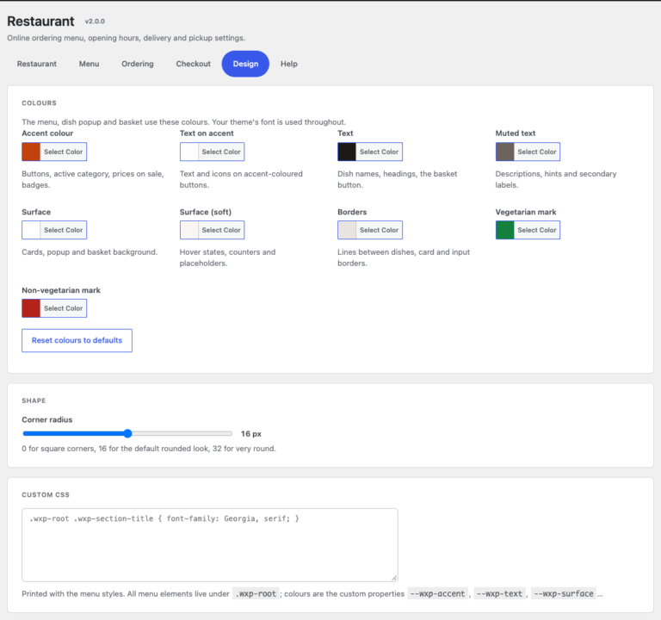Click Select Color button for Non-vegetarian mark
Image resolution: width=661 pixels, height=620 pixels.
[x=63, y=308]
